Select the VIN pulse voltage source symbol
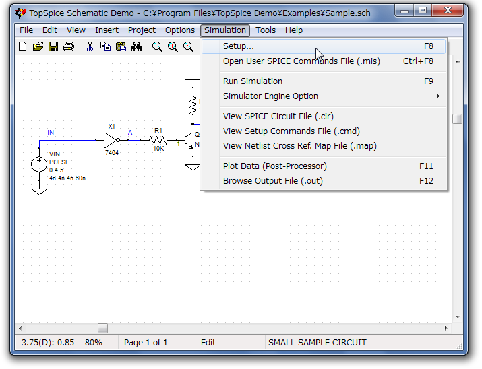This screenshot has height=369, width=482. coord(39,164)
